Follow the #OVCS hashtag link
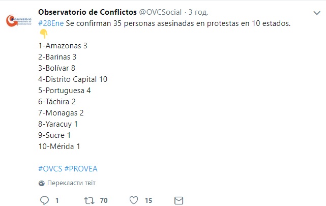Screen dimensions: 326x206 [51, 168]
